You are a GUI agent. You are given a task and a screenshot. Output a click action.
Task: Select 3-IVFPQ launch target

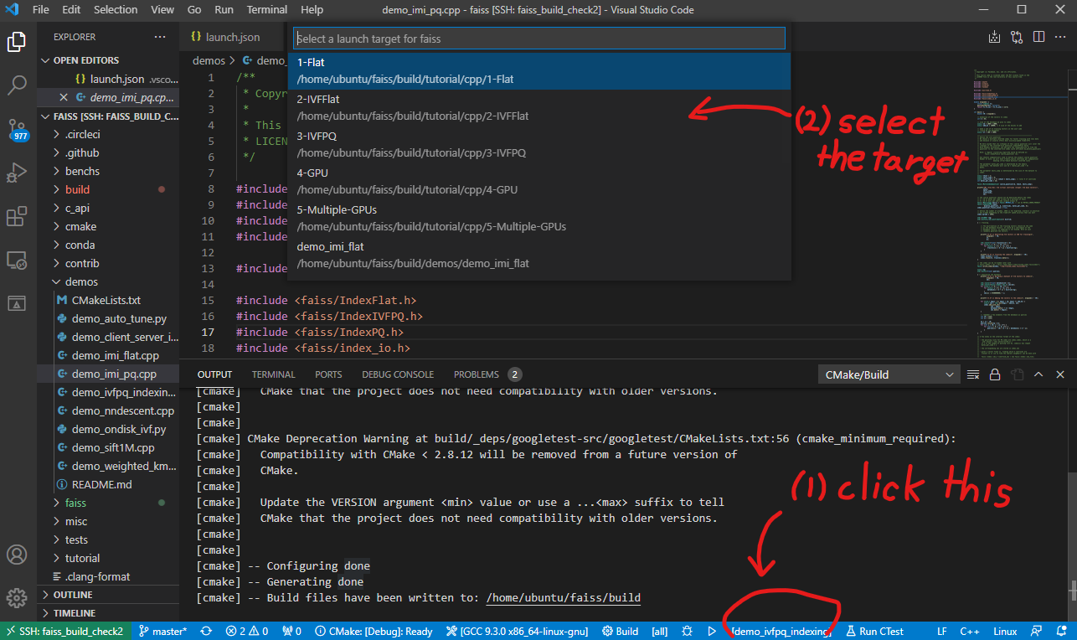tap(539, 144)
